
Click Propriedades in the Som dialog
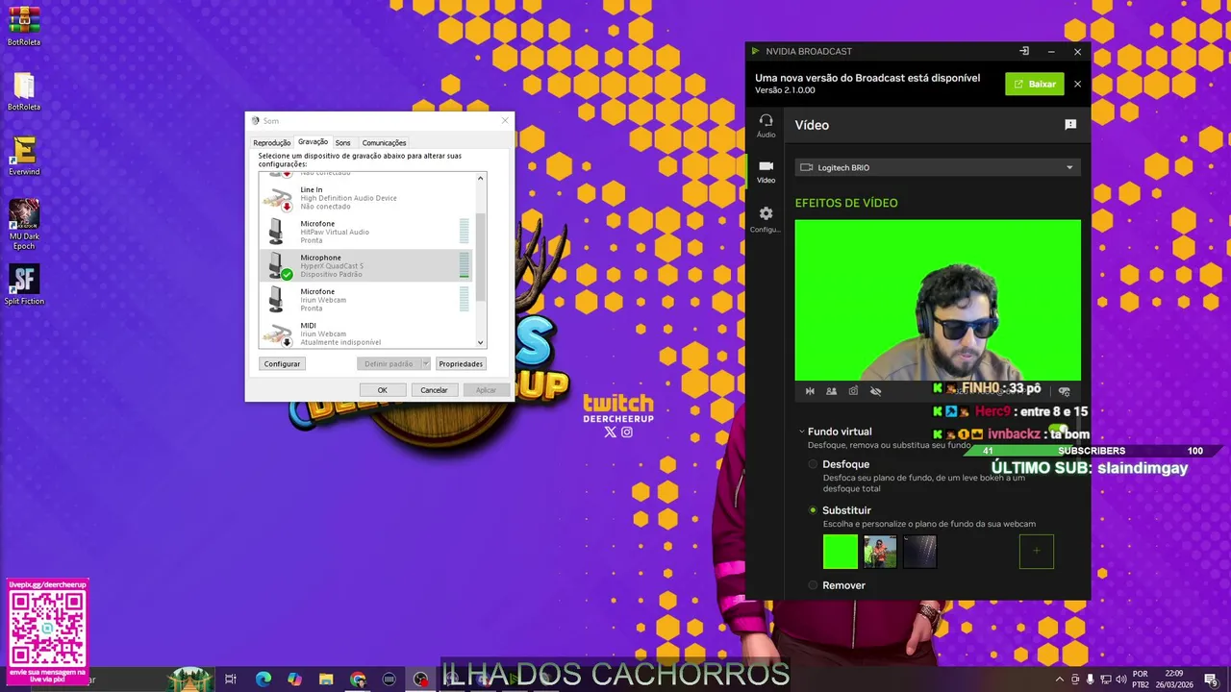[x=461, y=363]
